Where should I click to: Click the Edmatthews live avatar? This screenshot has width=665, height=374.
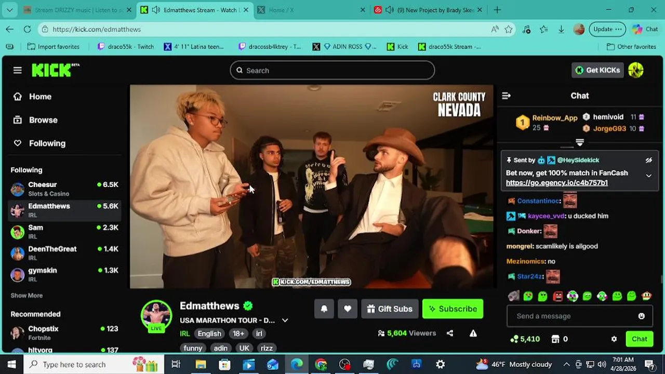(156, 315)
